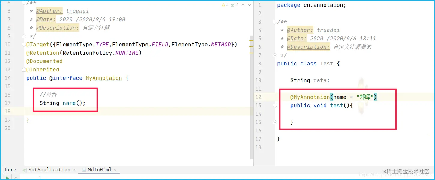
Task: Go to previous highlighted error arrow
Action: tap(243, 5)
